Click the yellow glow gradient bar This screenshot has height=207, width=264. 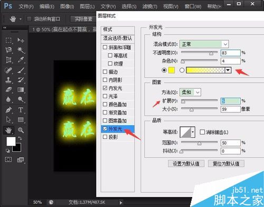(x=205, y=70)
